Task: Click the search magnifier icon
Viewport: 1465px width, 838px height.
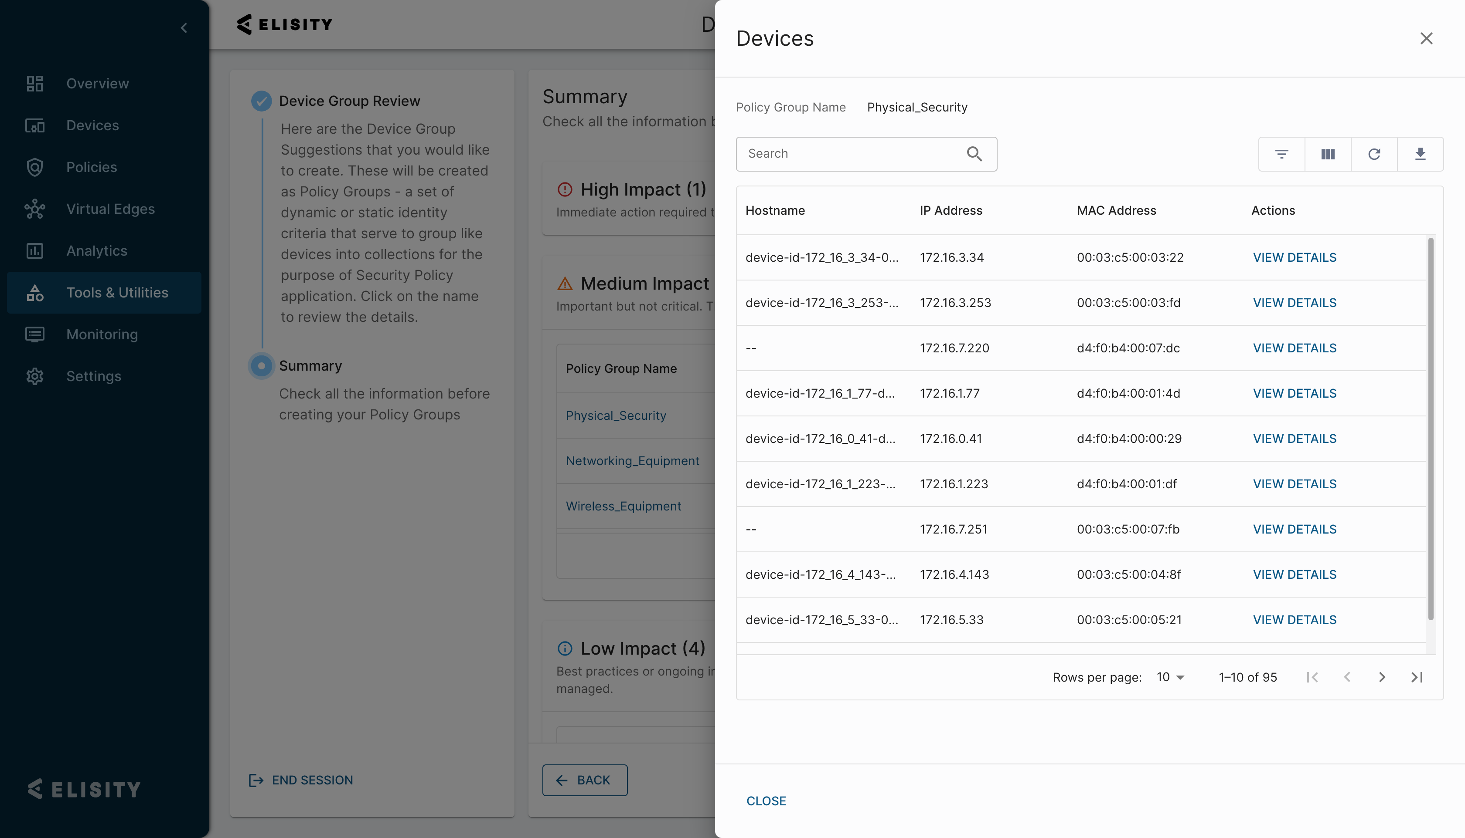Action: [x=974, y=154]
